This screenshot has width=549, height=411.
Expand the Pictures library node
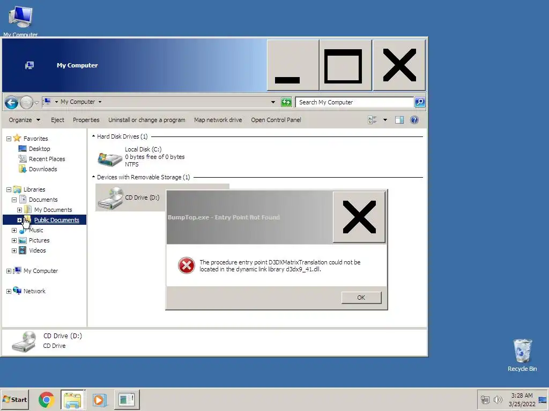point(14,240)
